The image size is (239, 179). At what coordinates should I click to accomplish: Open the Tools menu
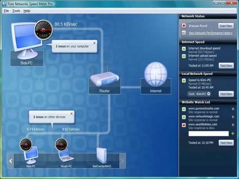(16, 11)
